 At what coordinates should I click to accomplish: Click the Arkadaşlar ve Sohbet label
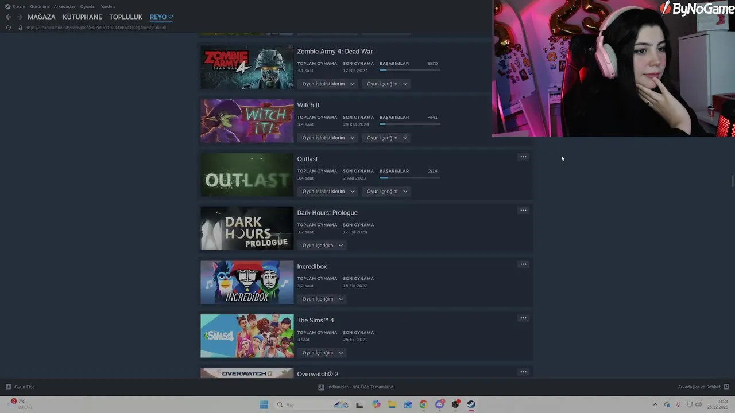(699, 387)
